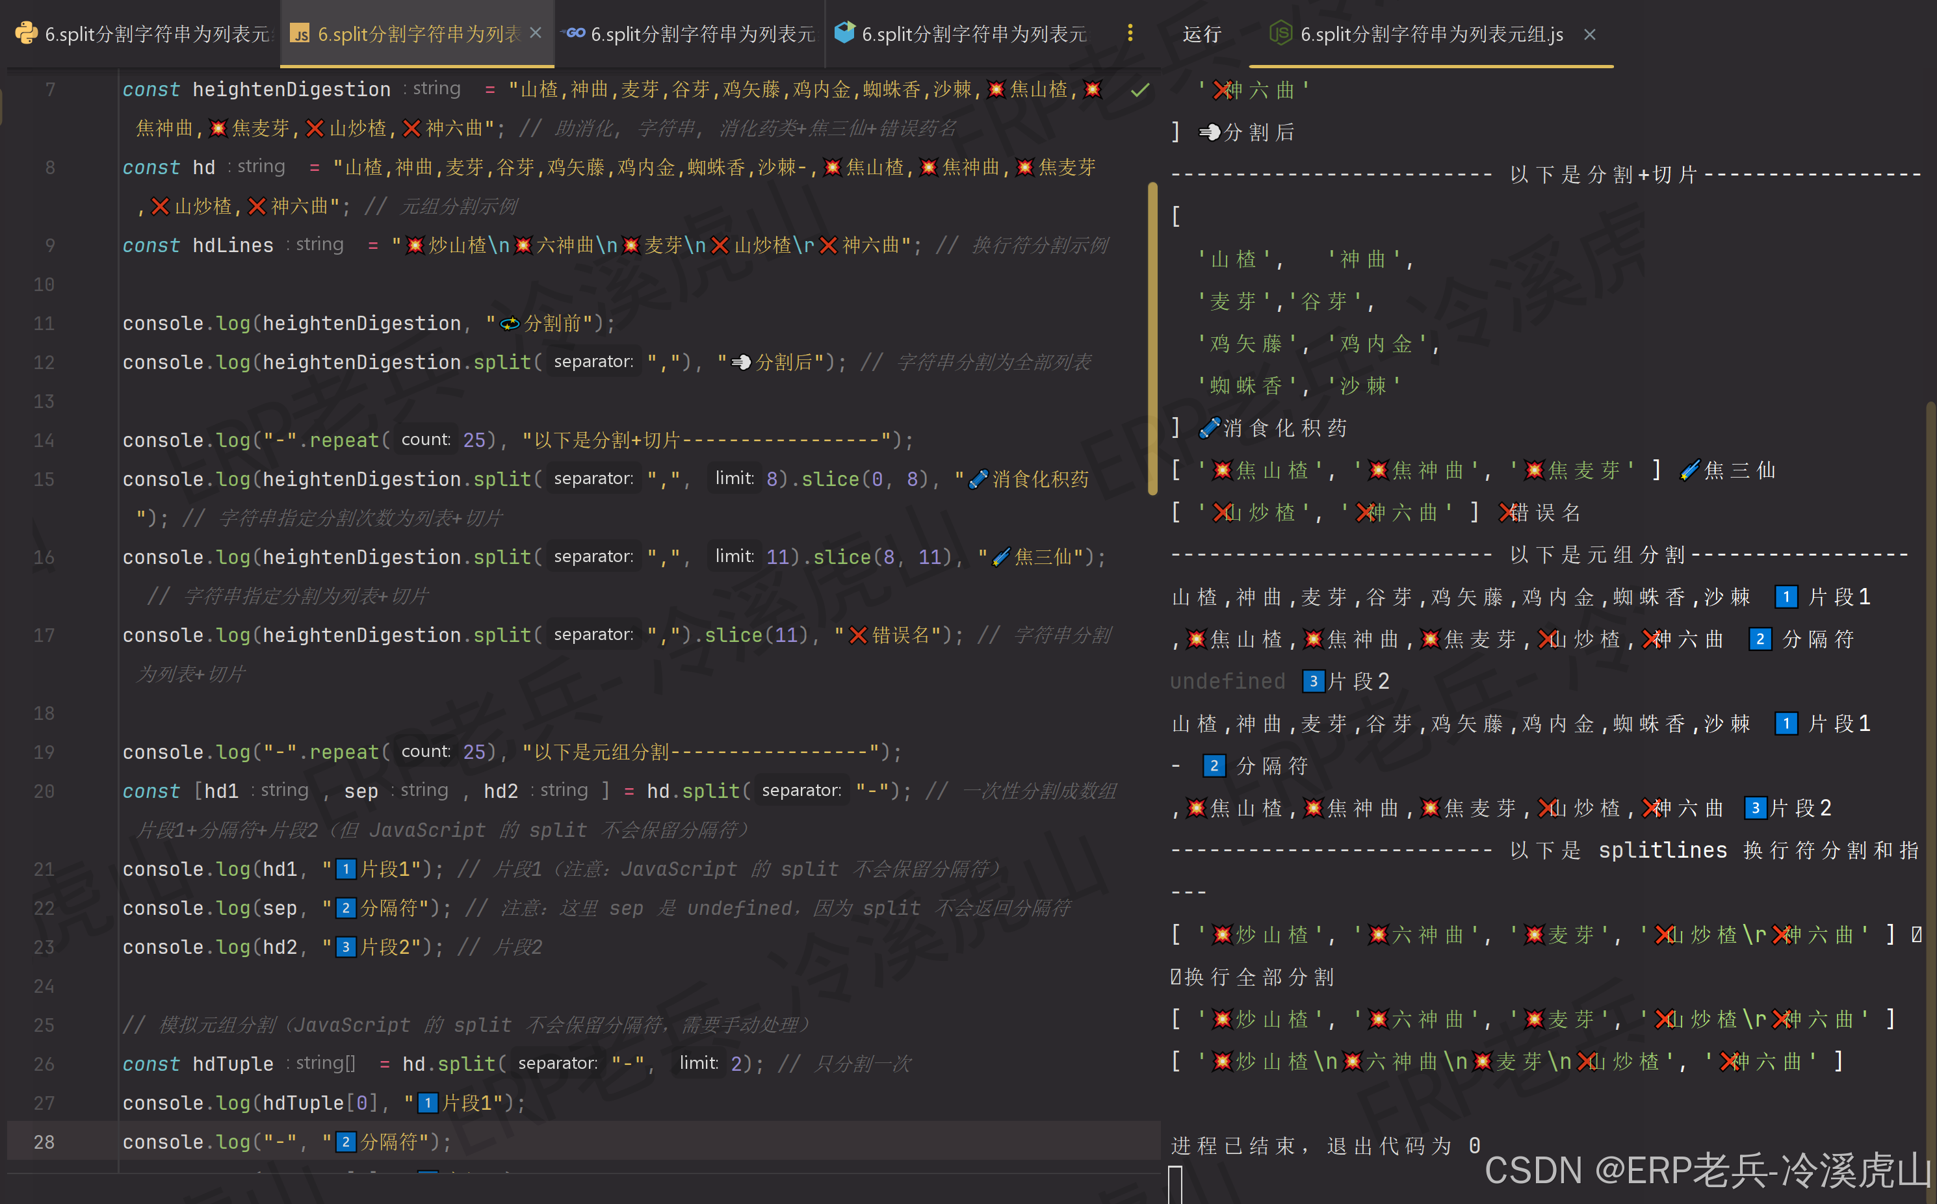Click the Node.js run configuration icon

[x=1279, y=33]
